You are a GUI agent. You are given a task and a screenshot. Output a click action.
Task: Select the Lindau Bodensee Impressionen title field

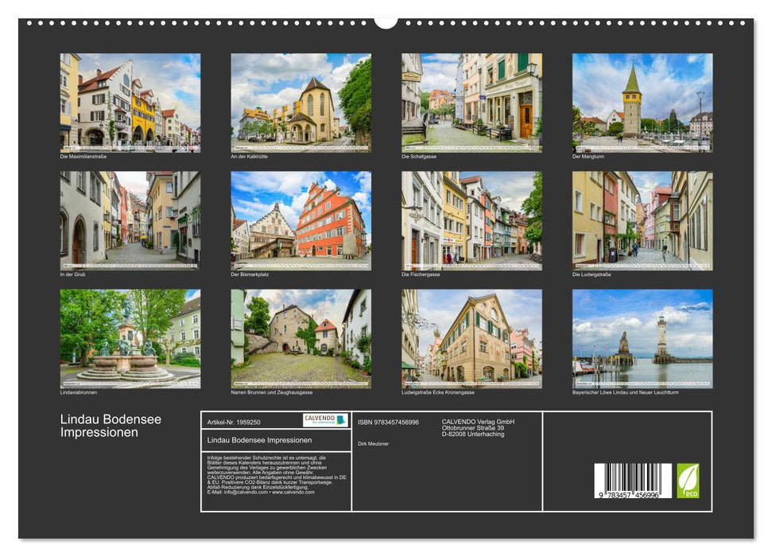coord(258,441)
